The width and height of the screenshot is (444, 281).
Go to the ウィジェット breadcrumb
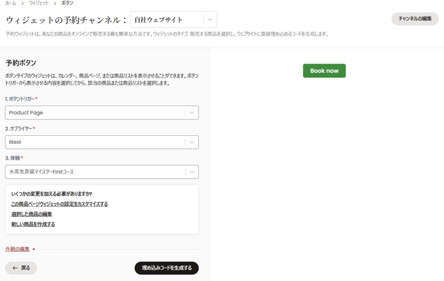coord(38,3)
